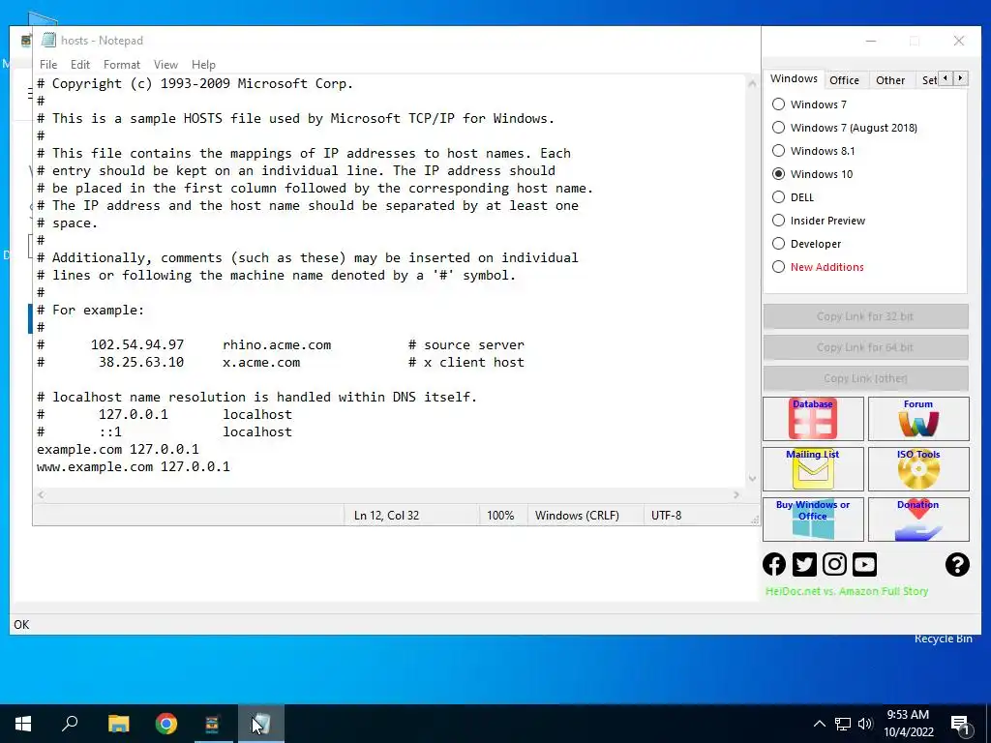Click Ln 12, Col 32 status entry

click(386, 516)
